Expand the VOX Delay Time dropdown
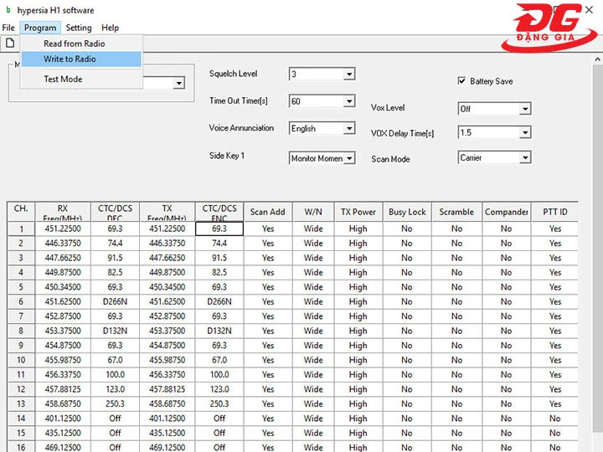Viewport: 603px width, 452px height. (524, 133)
